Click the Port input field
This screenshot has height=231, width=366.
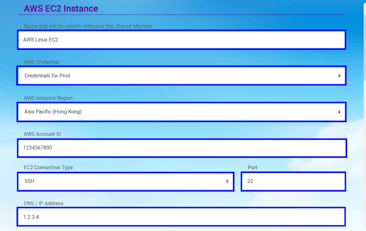pos(293,182)
